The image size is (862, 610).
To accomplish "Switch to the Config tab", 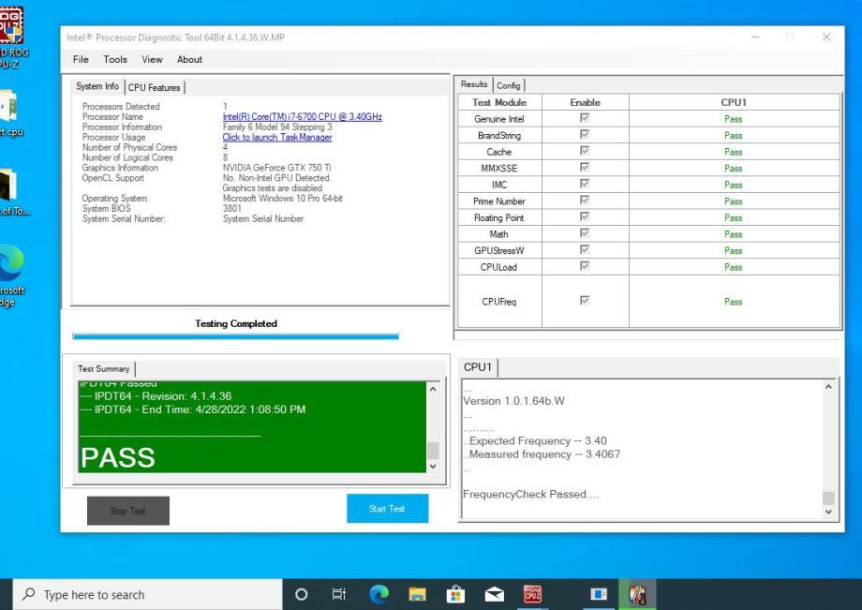I will 511,85.
